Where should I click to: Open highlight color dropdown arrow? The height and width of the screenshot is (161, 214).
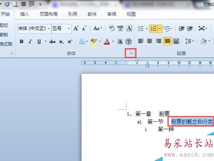100,41
